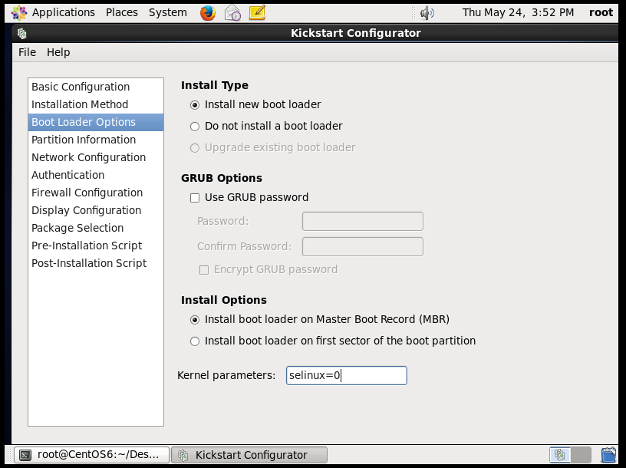626x468 pixels.
Task: Select Basic Configuration section
Action: (x=96, y=87)
